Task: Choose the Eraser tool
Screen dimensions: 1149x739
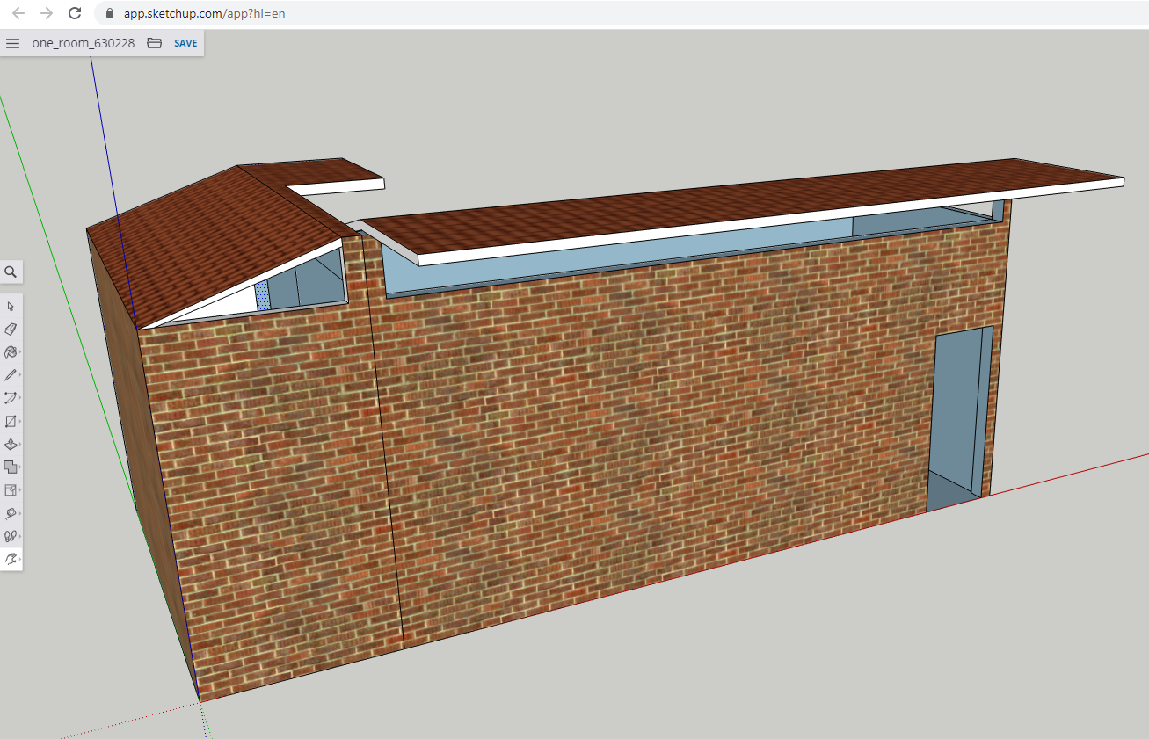Action: pos(11,330)
